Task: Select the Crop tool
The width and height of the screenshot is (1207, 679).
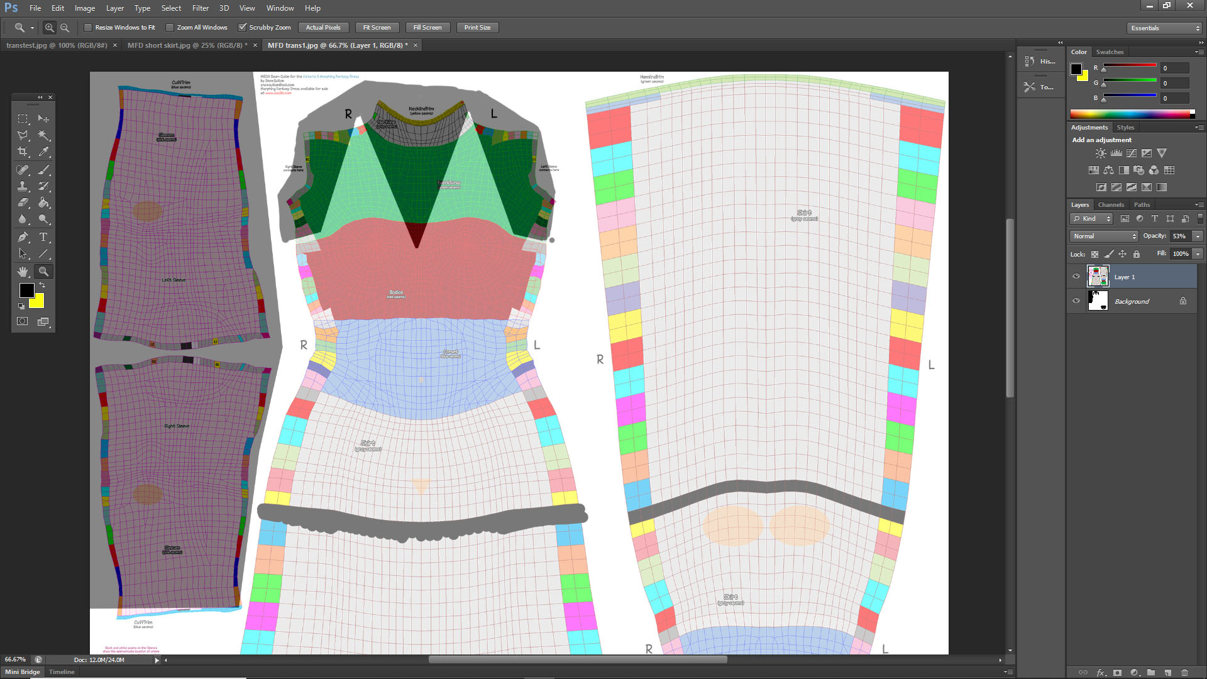Action: click(x=23, y=152)
